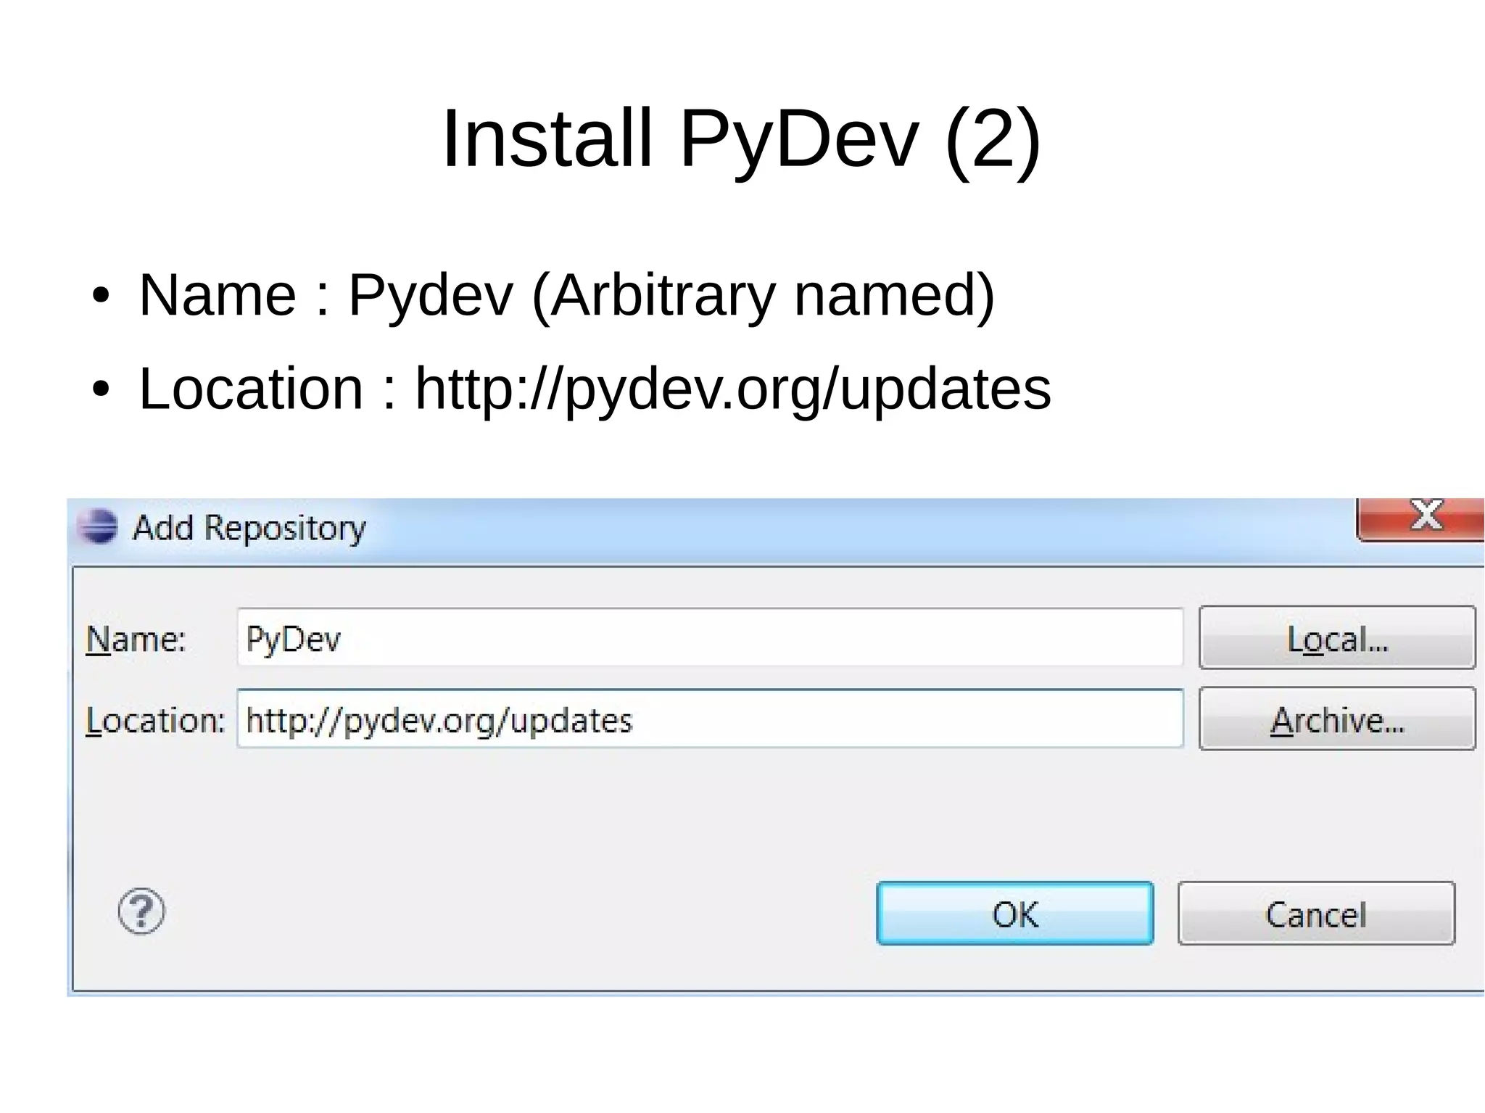The width and height of the screenshot is (1485, 1113).
Task: Close the Add Repository dialog
Action: point(1421,519)
